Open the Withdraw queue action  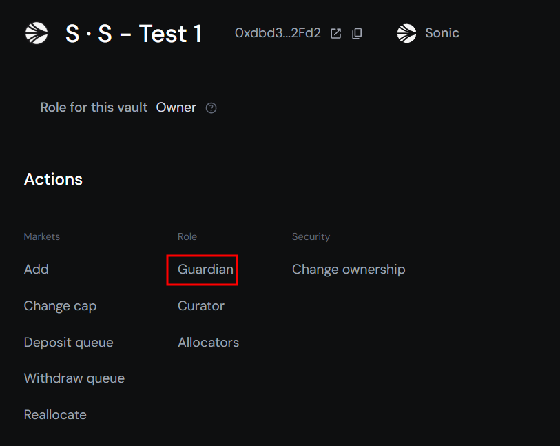(x=74, y=378)
